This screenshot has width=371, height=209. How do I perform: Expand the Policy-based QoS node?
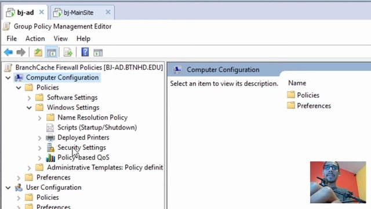coord(40,158)
